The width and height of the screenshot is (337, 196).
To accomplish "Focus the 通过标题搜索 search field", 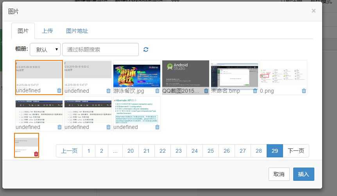I will [x=100, y=49].
